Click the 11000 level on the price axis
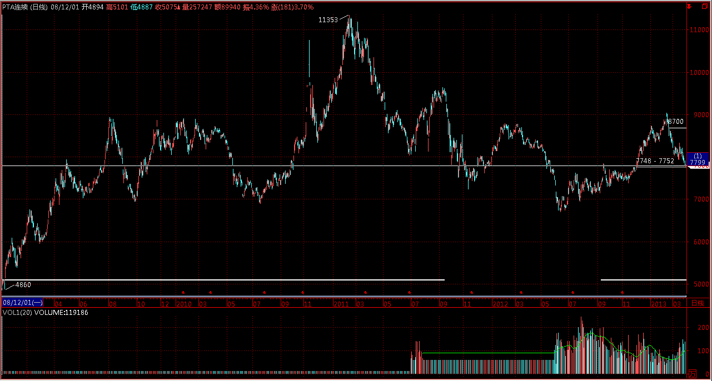712x381 pixels. (x=699, y=30)
